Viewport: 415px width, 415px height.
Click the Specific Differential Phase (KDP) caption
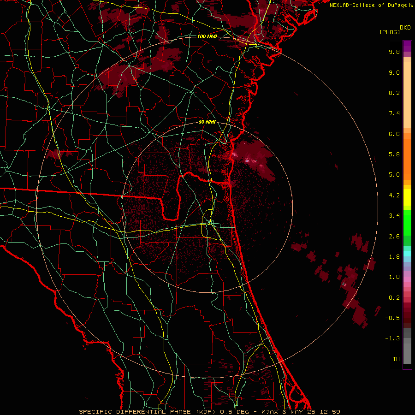coord(148,412)
